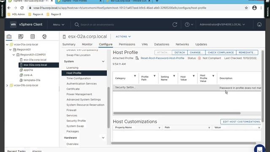270x152 pixels.
Task: Open the Hosts and Clusters inventory view
Action: pos(9,37)
